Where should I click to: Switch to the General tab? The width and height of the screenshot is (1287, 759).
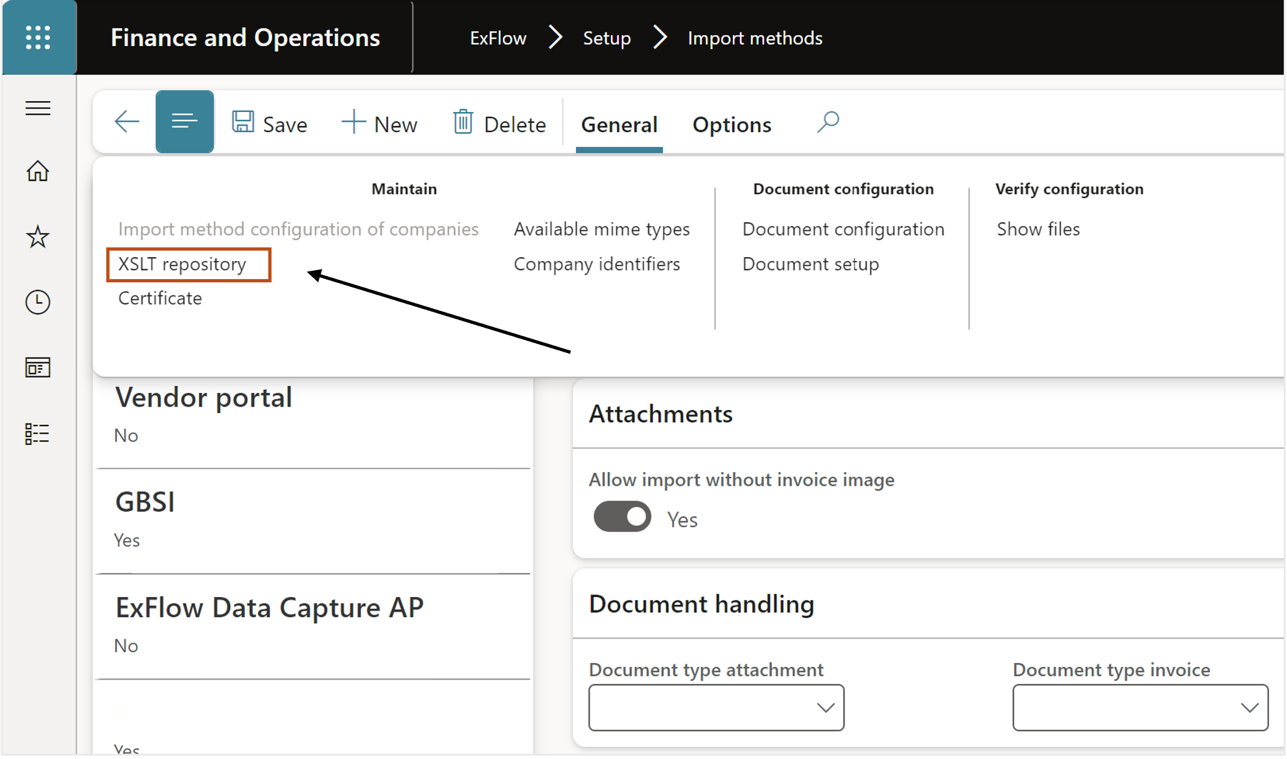coord(619,124)
